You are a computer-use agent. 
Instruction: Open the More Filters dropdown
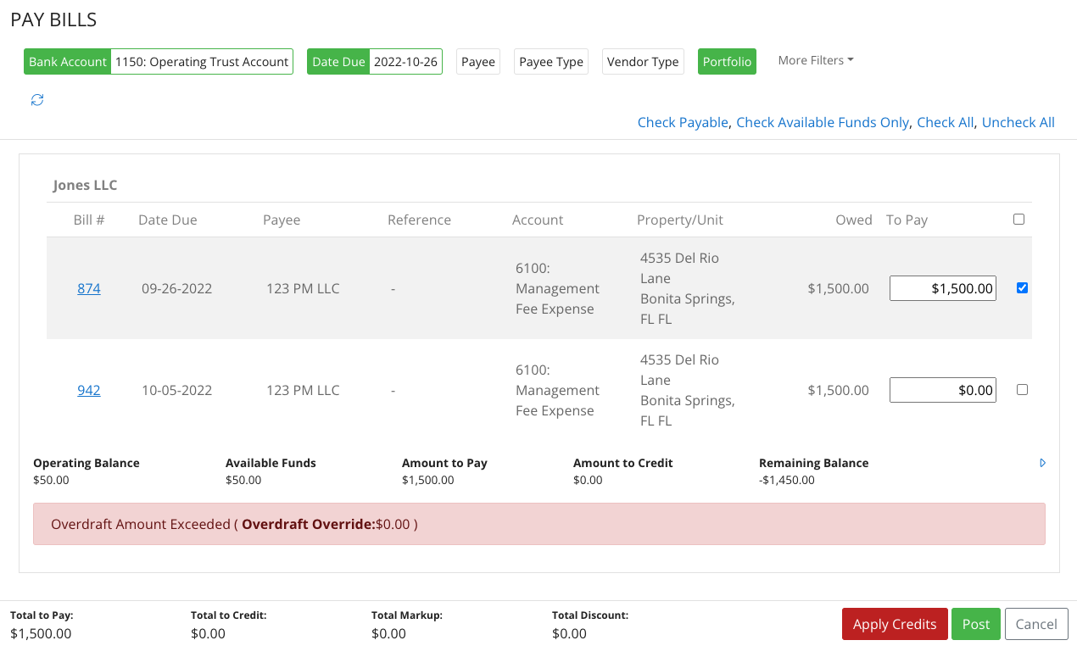(814, 60)
